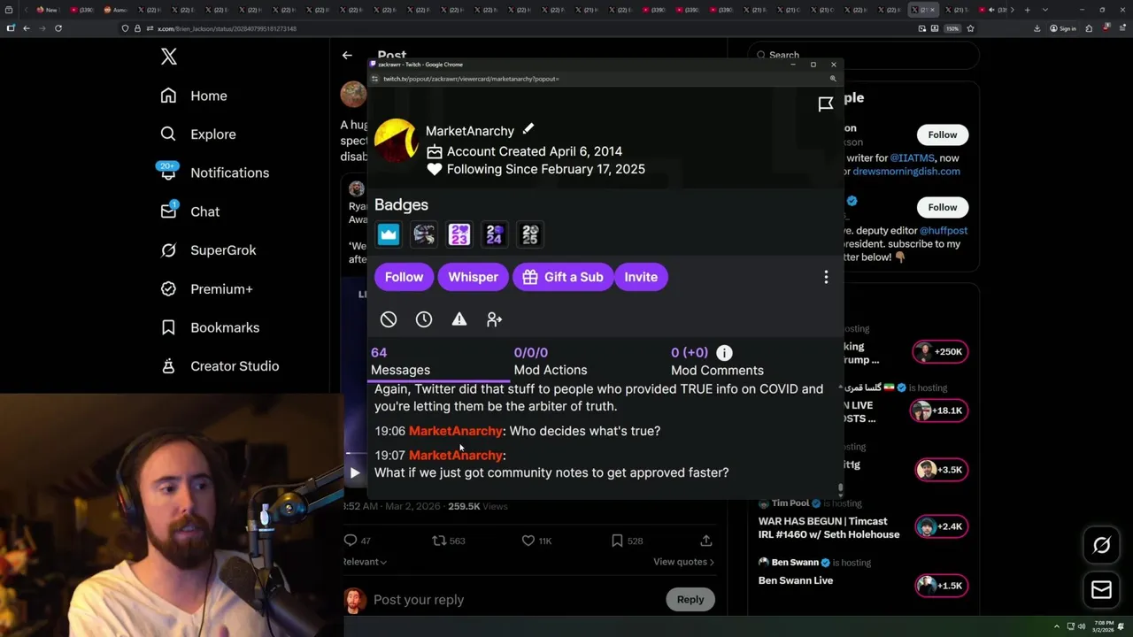1133x637 pixels.
Task: Click the ban user icon
Action: [389, 319]
